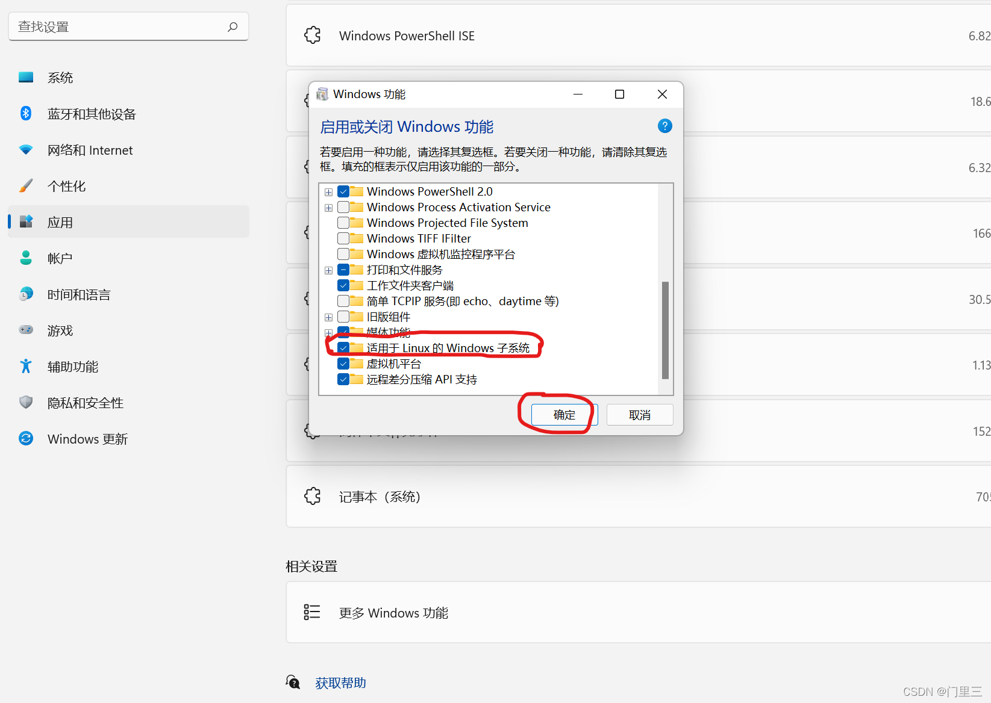The height and width of the screenshot is (703, 991).
Task: Open 个性化 settings category
Action: point(128,186)
